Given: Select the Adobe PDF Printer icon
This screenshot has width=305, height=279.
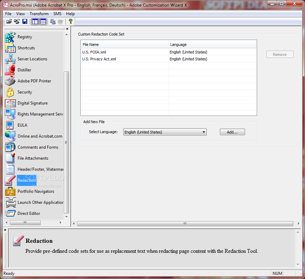Looking at the screenshot, I should click(10, 81).
